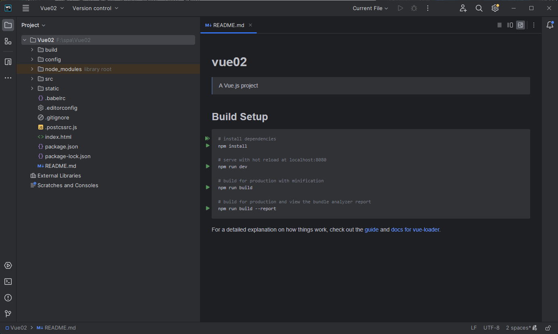Open Search Everywhere magnifier icon
The height and width of the screenshot is (334, 558).
(479, 8)
